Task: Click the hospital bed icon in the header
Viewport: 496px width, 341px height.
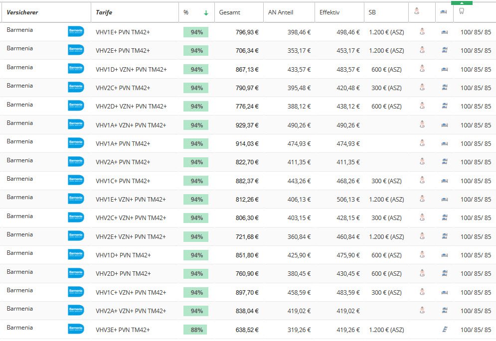Action: coord(444,12)
